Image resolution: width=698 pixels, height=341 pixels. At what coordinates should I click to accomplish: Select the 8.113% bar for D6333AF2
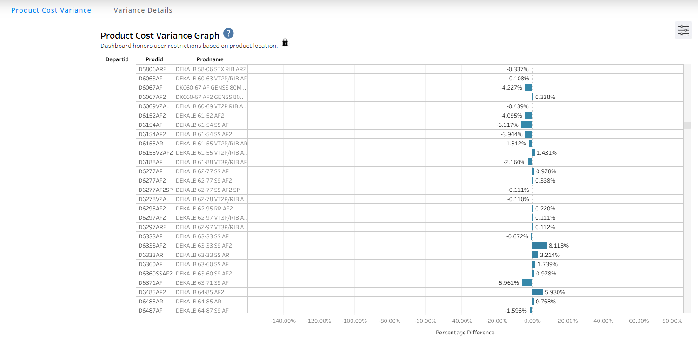[539, 246]
